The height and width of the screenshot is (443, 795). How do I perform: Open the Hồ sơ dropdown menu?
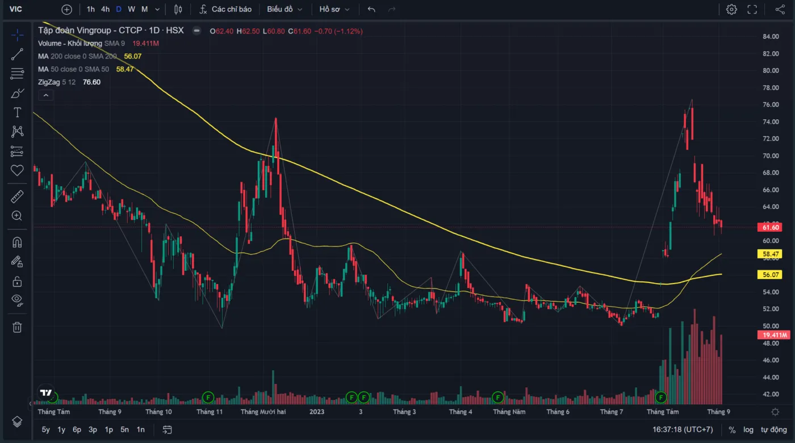coord(334,9)
